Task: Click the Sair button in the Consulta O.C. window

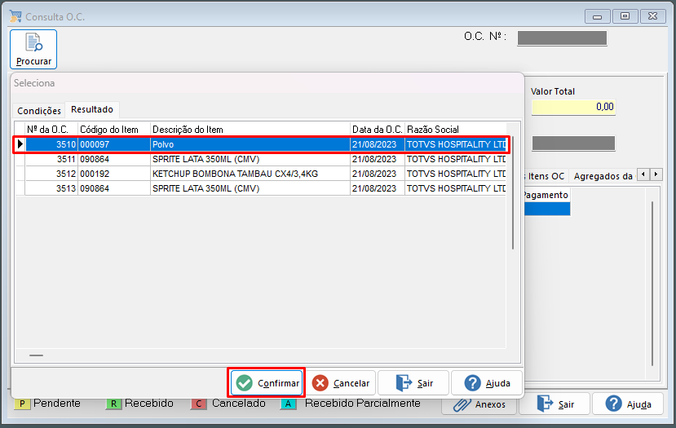Action: (x=554, y=404)
